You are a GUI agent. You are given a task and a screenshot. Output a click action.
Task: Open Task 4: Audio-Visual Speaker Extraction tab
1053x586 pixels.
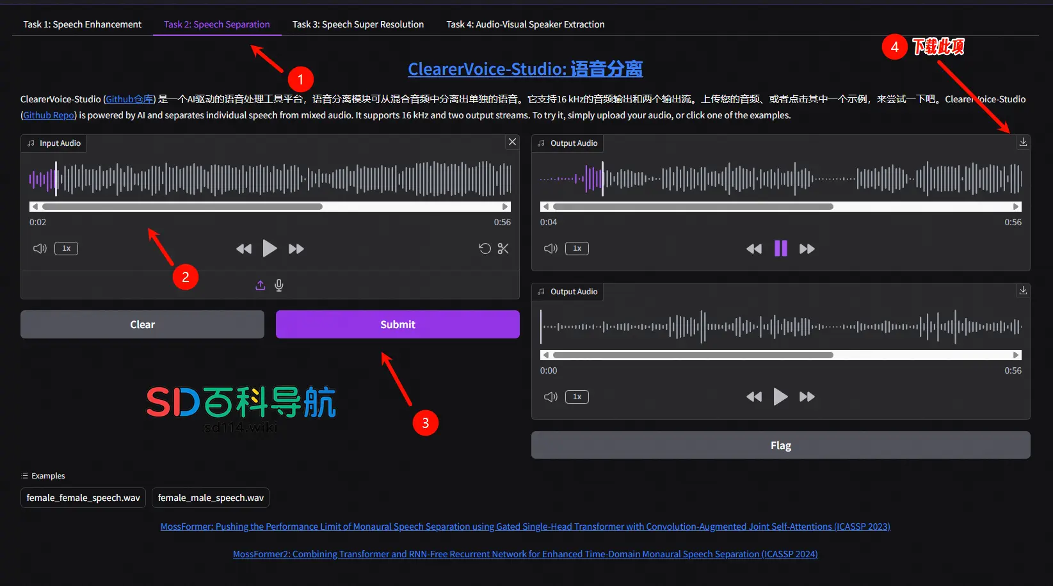pyautogui.click(x=526, y=24)
